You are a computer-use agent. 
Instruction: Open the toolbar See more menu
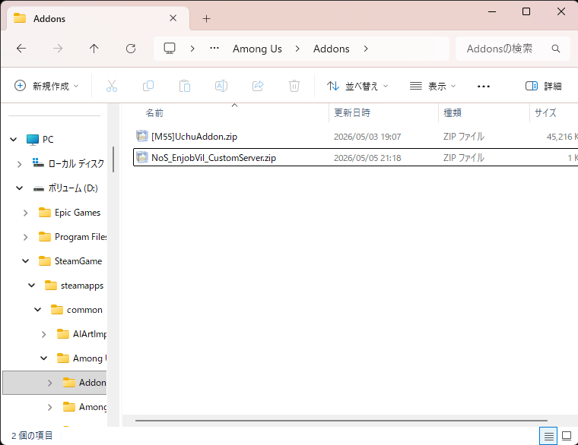(x=483, y=87)
